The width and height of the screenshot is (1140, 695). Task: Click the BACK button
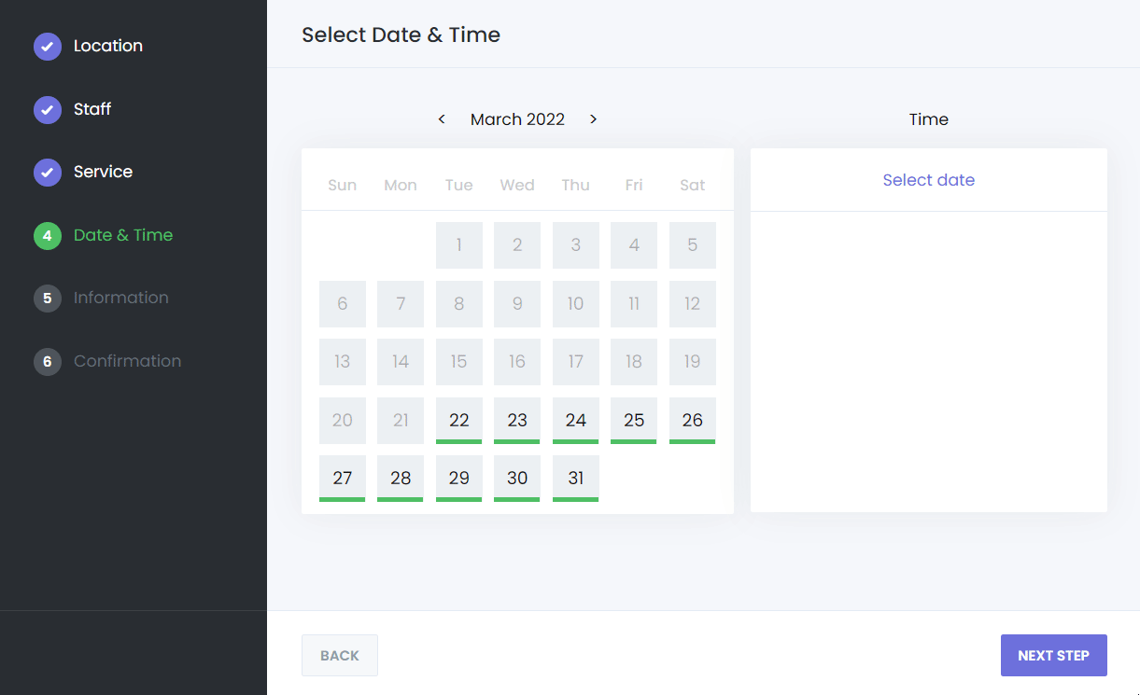[x=339, y=655]
